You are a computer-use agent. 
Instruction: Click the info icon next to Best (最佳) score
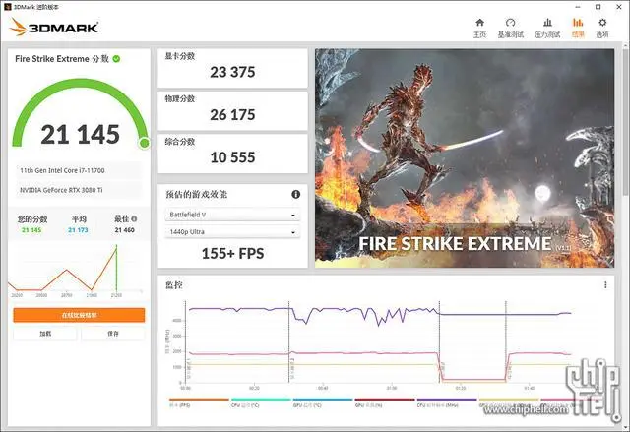[x=134, y=218]
